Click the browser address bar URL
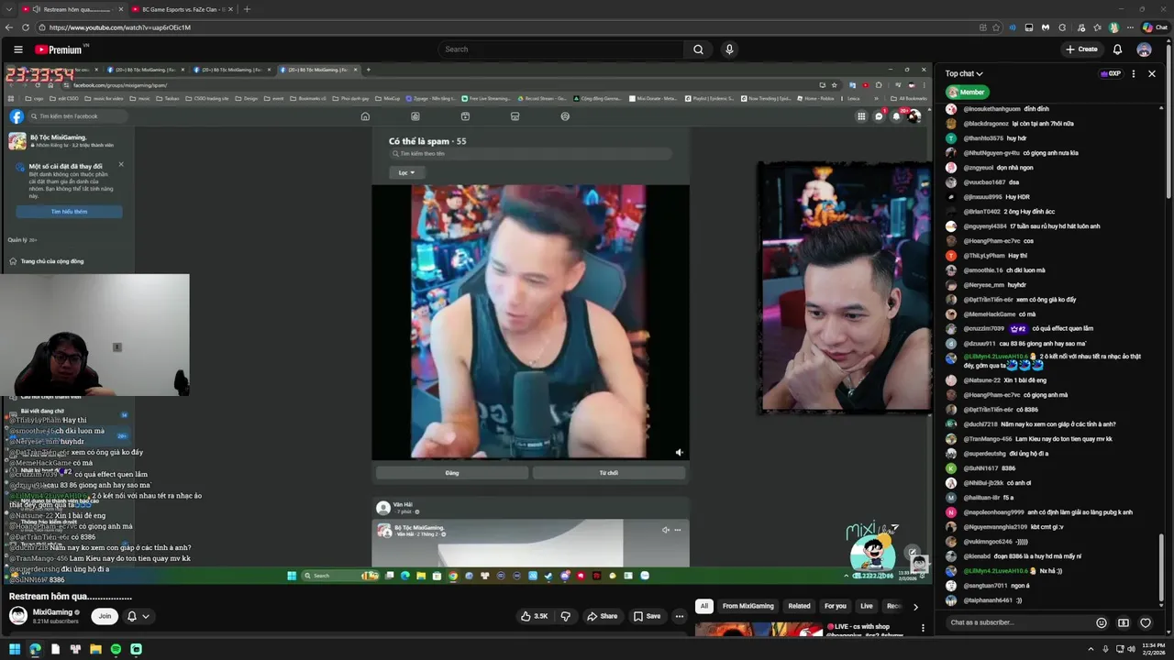1174x660 pixels. 119,27
